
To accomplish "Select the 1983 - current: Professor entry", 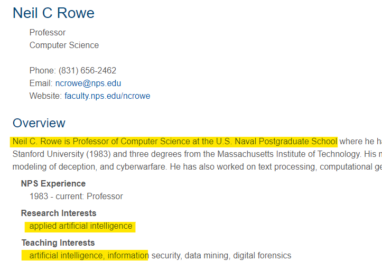I will point(76,197).
